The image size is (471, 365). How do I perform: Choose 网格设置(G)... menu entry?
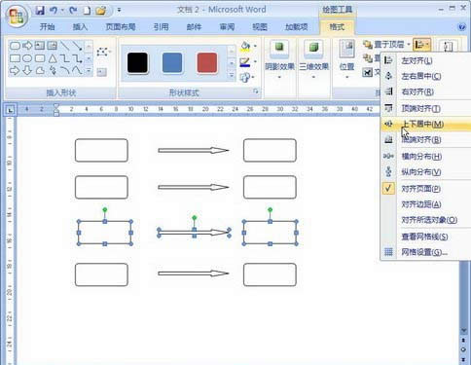click(425, 252)
